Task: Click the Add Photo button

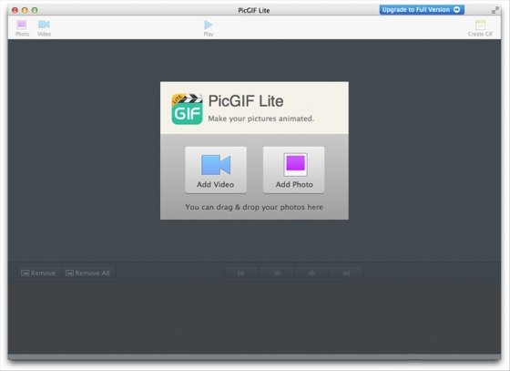Action: point(293,170)
